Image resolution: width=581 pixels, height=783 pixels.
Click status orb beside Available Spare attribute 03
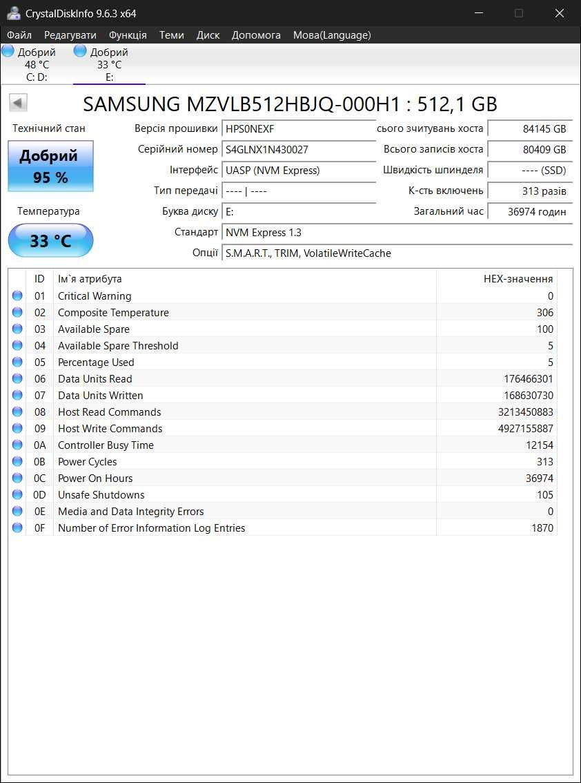click(17, 329)
